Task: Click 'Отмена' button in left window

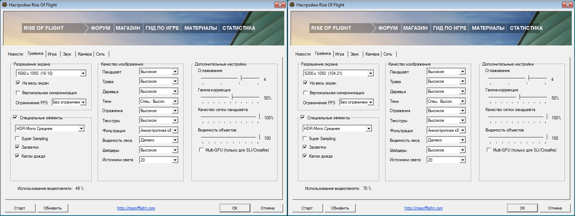Action: [x=267, y=208]
